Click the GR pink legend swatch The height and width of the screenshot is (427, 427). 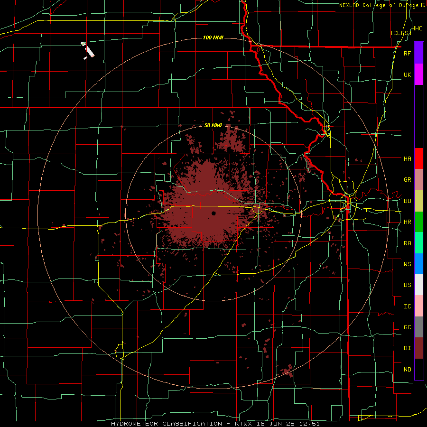point(419,180)
